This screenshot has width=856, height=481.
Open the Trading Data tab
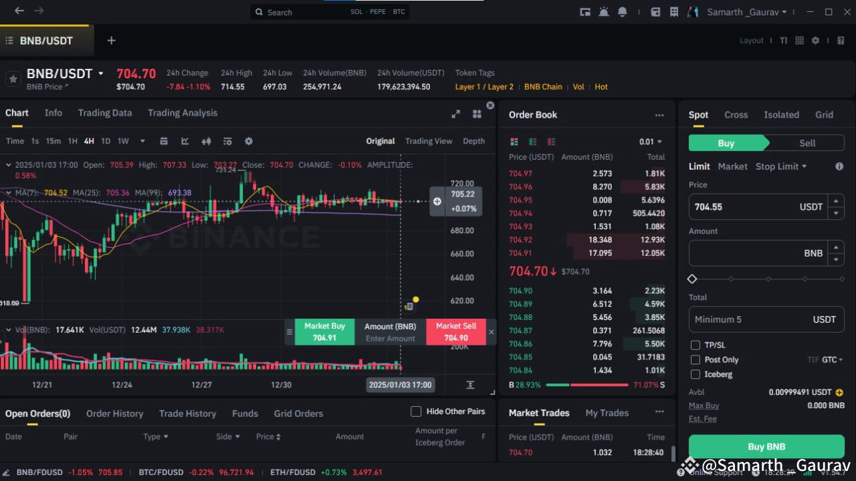tap(105, 113)
